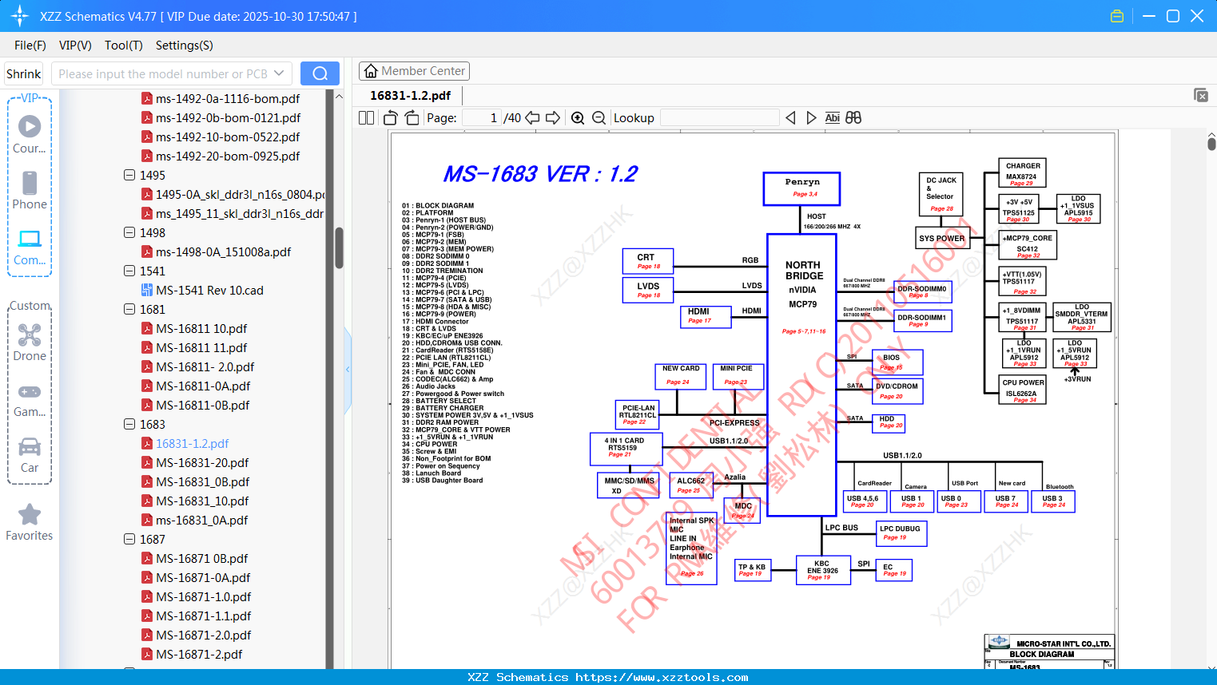Toggle the Abi whole-word match icon
Screen dimensions: 1217x685
(832, 117)
